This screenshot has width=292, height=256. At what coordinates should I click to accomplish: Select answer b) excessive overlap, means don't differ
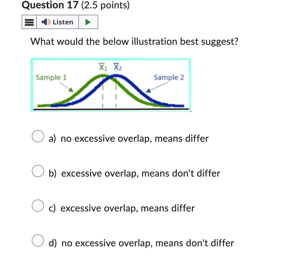(x=38, y=171)
